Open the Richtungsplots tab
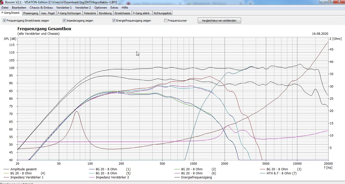The image size is (345, 184). [162, 13]
